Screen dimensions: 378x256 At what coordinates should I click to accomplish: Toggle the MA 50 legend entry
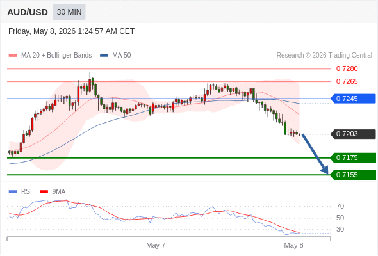[x=115, y=56]
